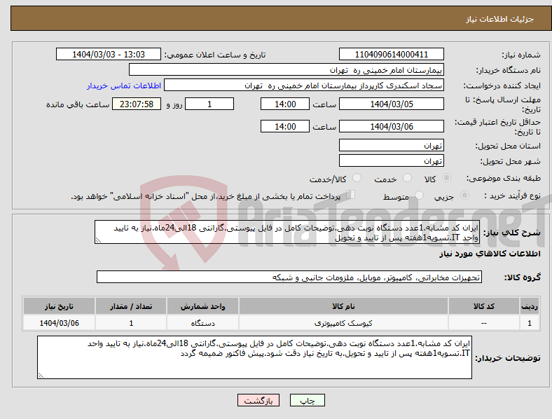Click the شرح کلی نیاز description textarea

pos(287,232)
